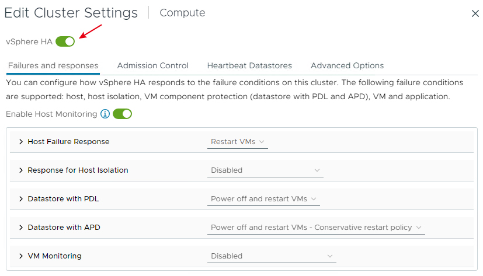Expand Response for Host Isolation chevron

(21, 170)
